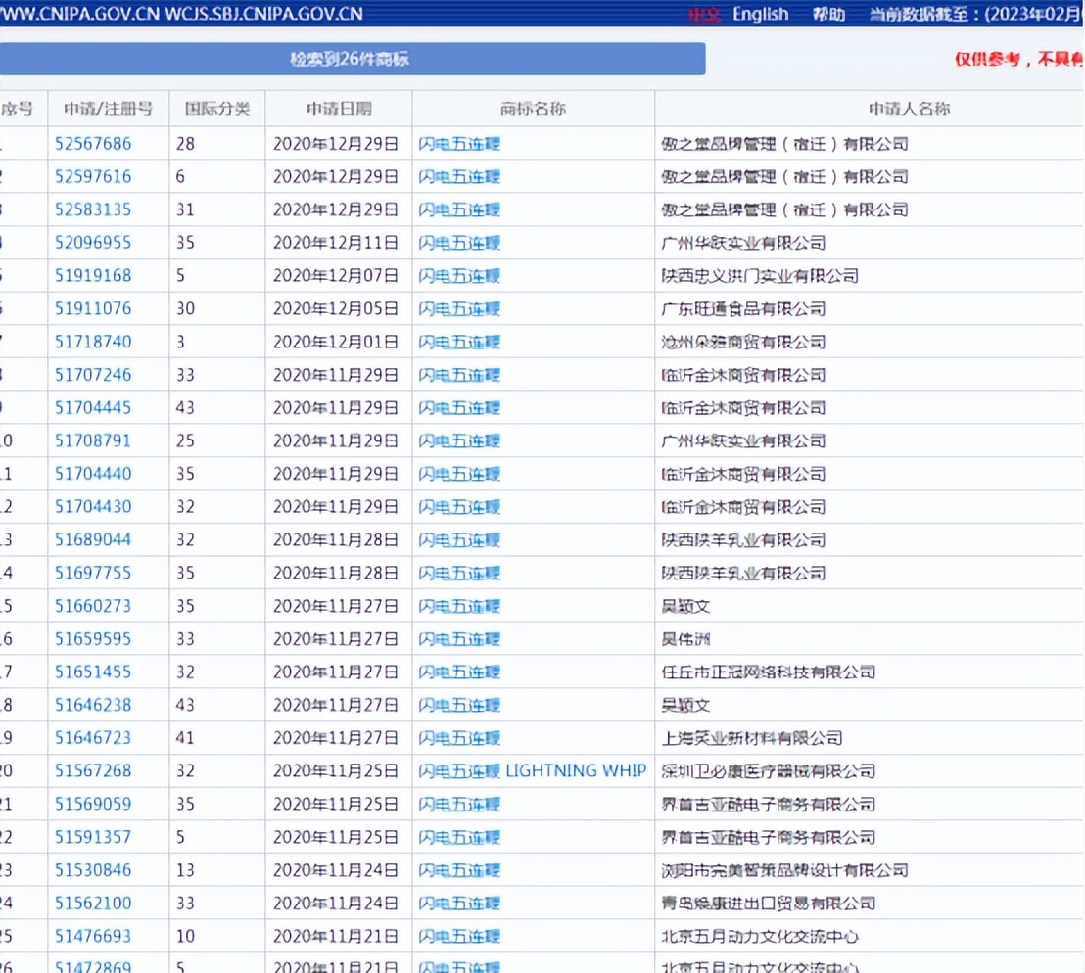This screenshot has width=1085, height=973.
Task: Open application number 52096955 link
Action: click(93, 243)
